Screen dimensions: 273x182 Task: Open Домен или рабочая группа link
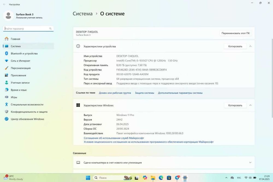[115, 93]
